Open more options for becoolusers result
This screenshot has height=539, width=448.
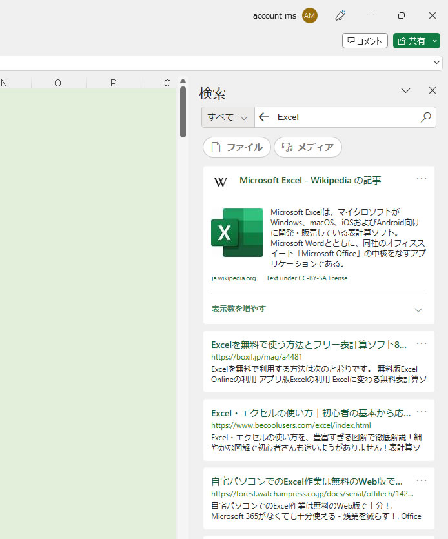coord(422,412)
